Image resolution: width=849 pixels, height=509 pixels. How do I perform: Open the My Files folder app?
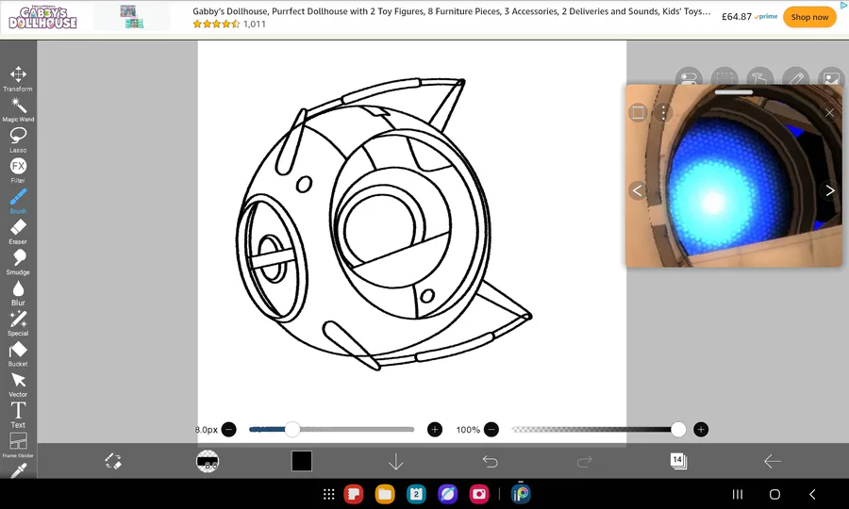(385, 494)
